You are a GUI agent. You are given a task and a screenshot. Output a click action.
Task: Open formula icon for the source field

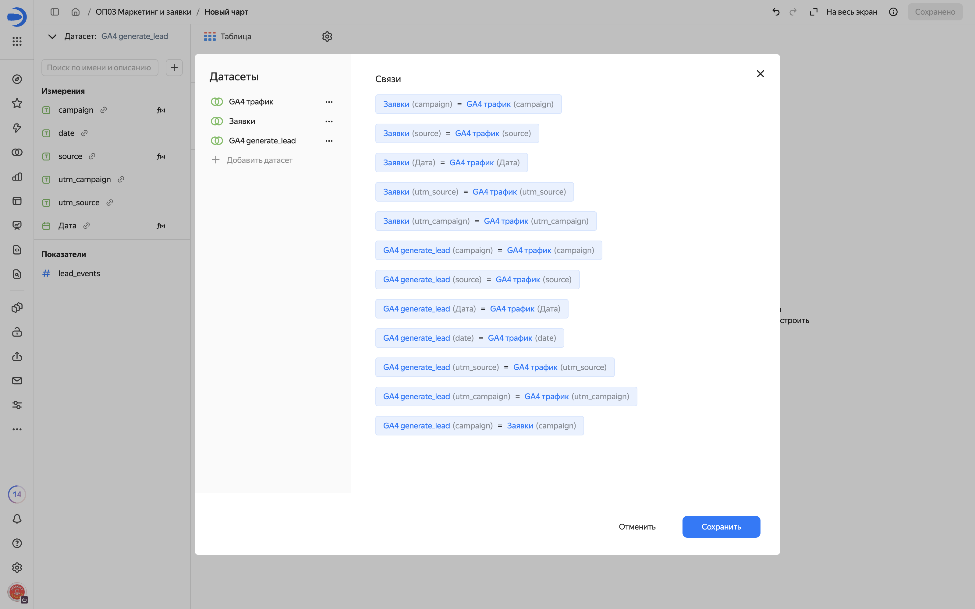pyautogui.click(x=161, y=156)
